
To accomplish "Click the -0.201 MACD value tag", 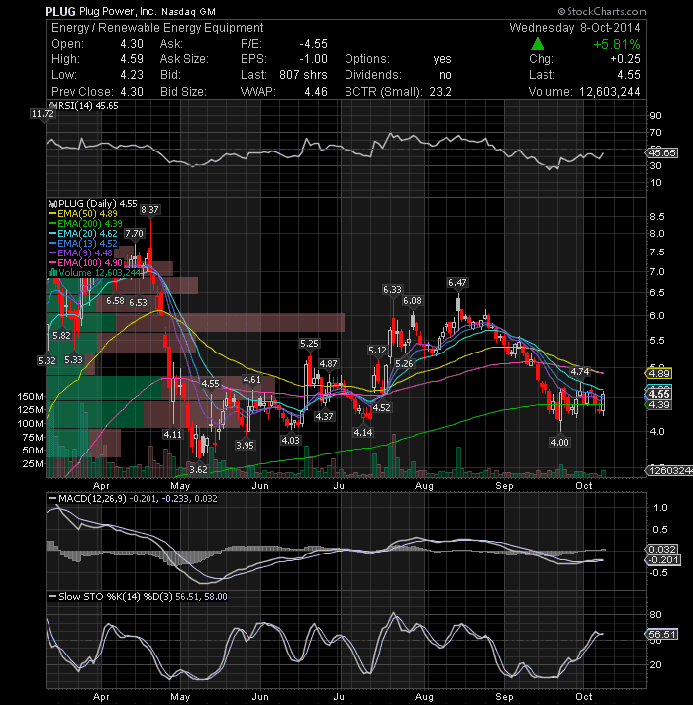I will pos(663,560).
